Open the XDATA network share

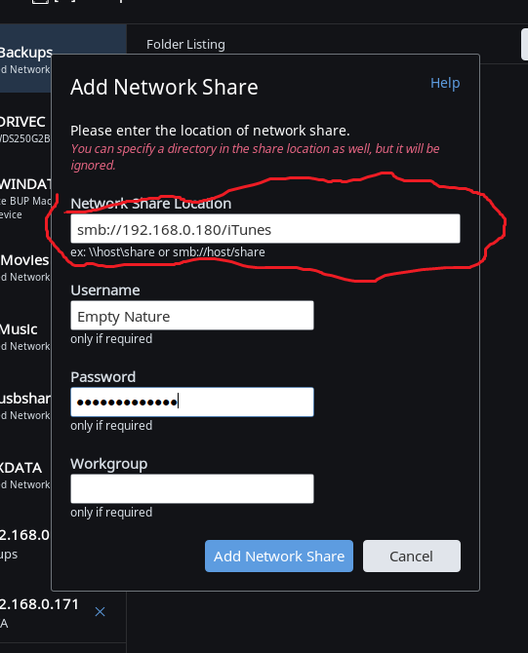[25, 475]
